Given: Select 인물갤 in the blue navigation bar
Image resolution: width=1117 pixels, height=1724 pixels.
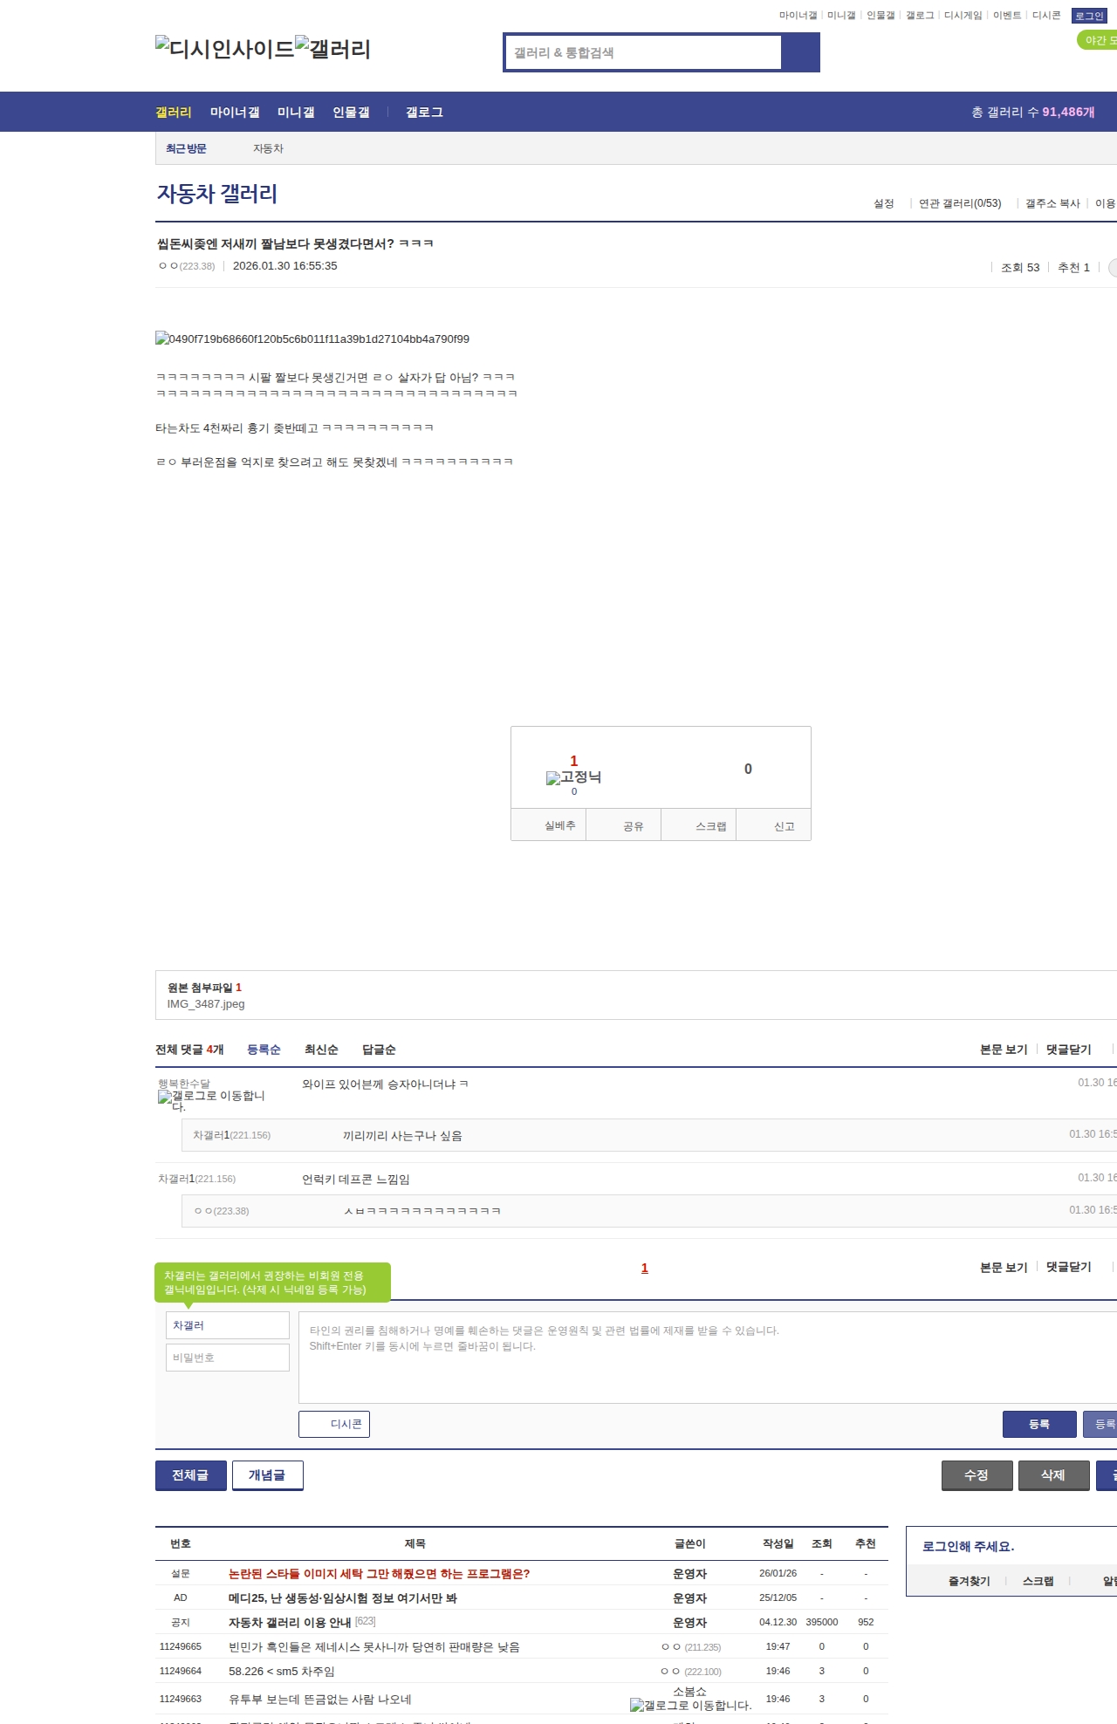Looking at the screenshot, I should [x=351, y=112].
